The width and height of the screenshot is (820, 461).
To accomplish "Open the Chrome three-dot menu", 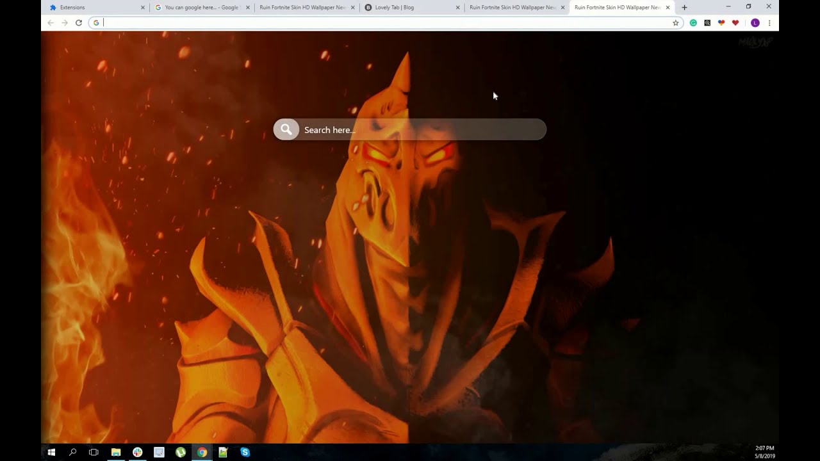I will pyautogui.click(x=769, y=23).
